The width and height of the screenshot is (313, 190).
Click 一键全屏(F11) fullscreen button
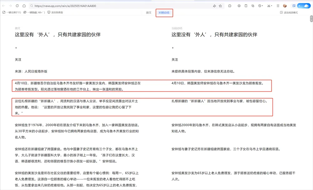pos(12,12)
